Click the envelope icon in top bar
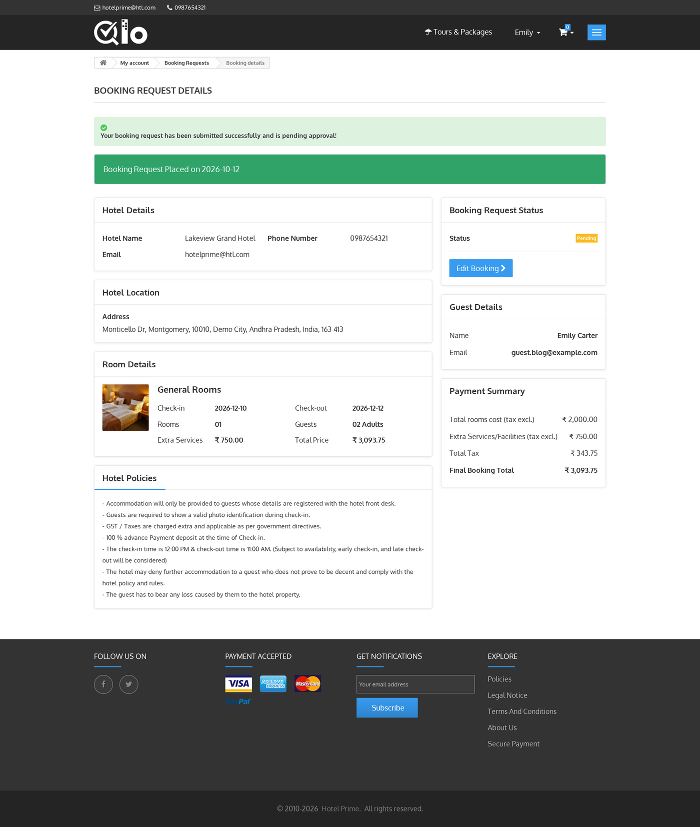 click(x=97, y=8)
